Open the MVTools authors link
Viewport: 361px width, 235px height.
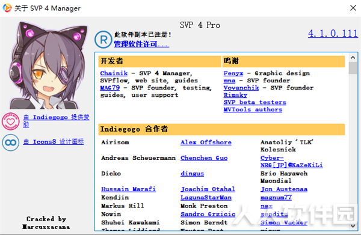[253, 109]
